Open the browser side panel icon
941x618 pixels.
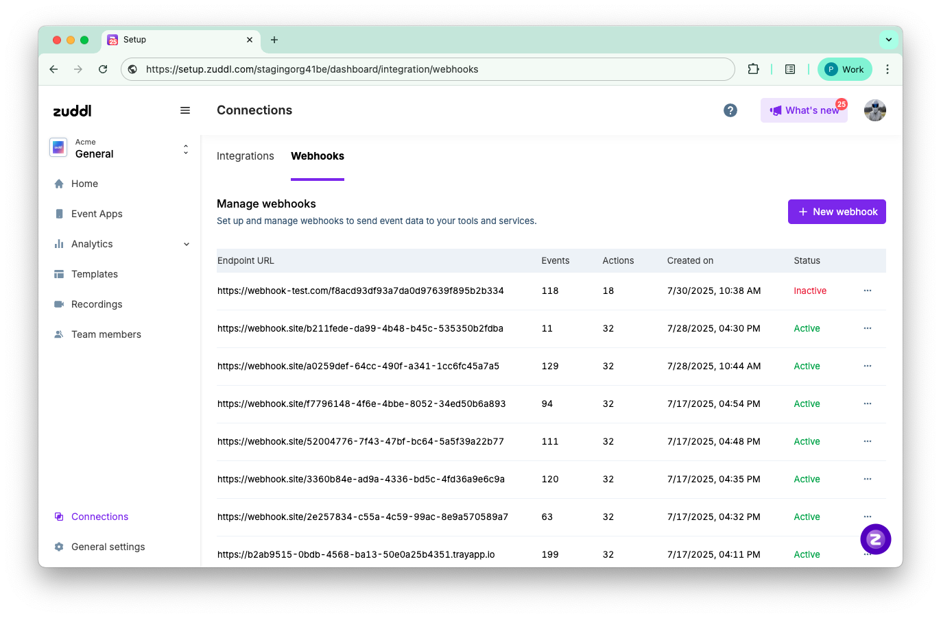(x=790, y=69)
